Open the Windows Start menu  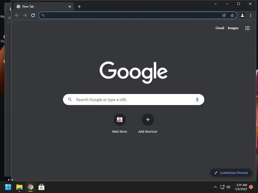coord(8,187)
